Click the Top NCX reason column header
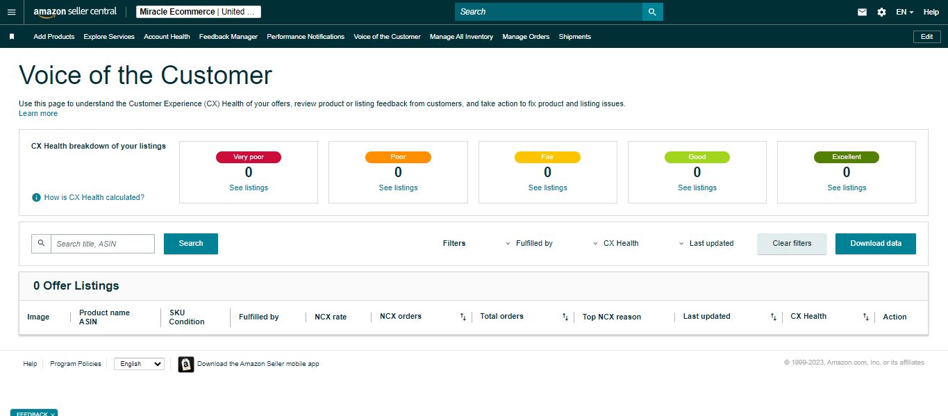The width and height of the screenshot is (948, 416). click(612, 317)
